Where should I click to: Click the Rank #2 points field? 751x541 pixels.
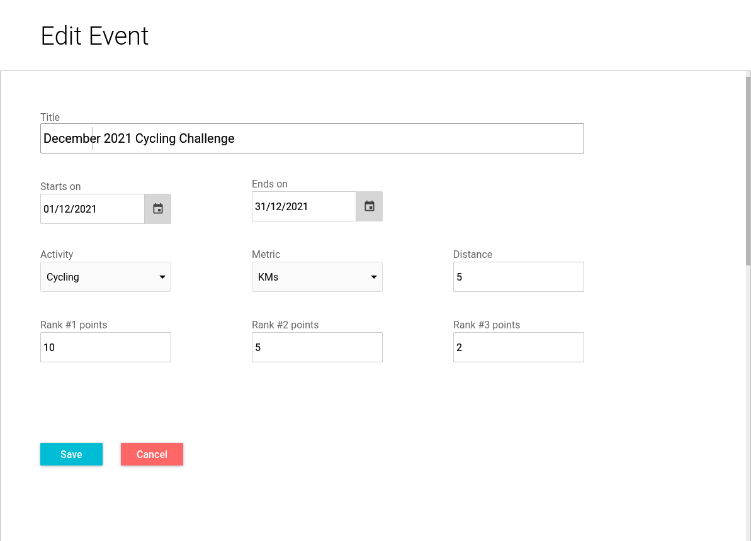click(317, 347)
